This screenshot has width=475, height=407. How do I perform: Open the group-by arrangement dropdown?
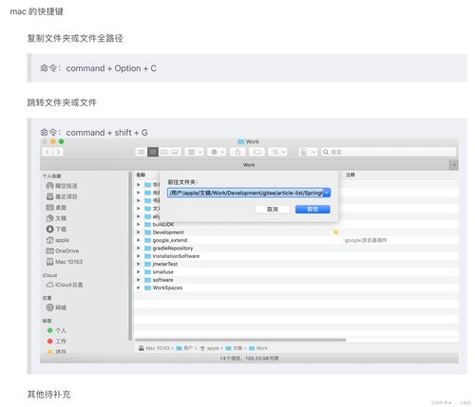(195, 152)
